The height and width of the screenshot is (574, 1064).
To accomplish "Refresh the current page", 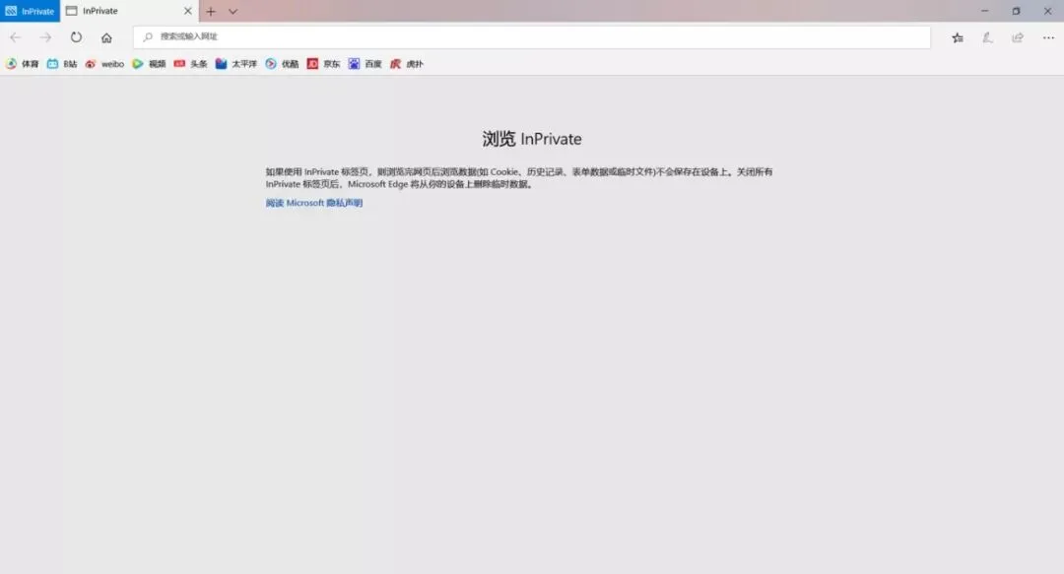I will click(76, 36).
